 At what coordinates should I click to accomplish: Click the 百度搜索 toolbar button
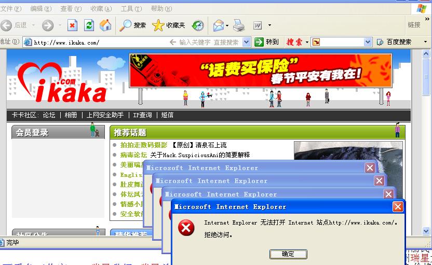click(x=394, y=42)
